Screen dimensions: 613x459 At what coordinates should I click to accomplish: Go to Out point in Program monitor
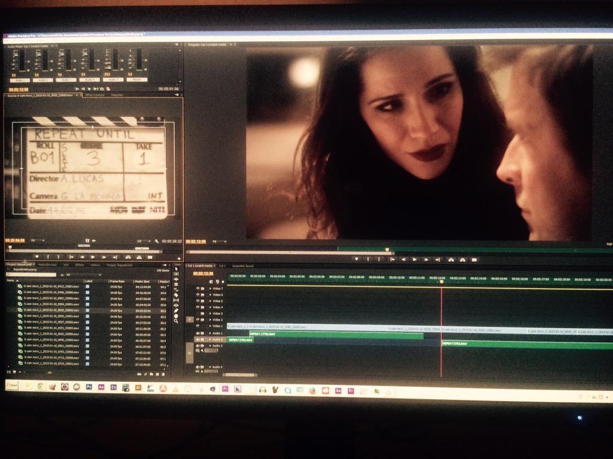[438, 259]
